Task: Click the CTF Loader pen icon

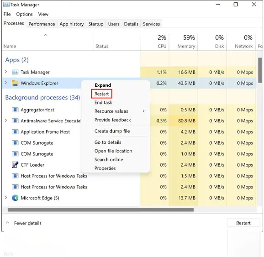Action: (x=15, y=165)
